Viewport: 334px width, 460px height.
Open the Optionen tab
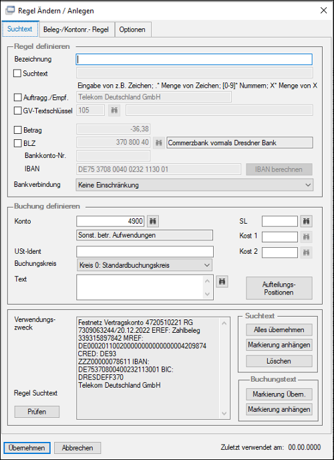[x=133, y=29]
